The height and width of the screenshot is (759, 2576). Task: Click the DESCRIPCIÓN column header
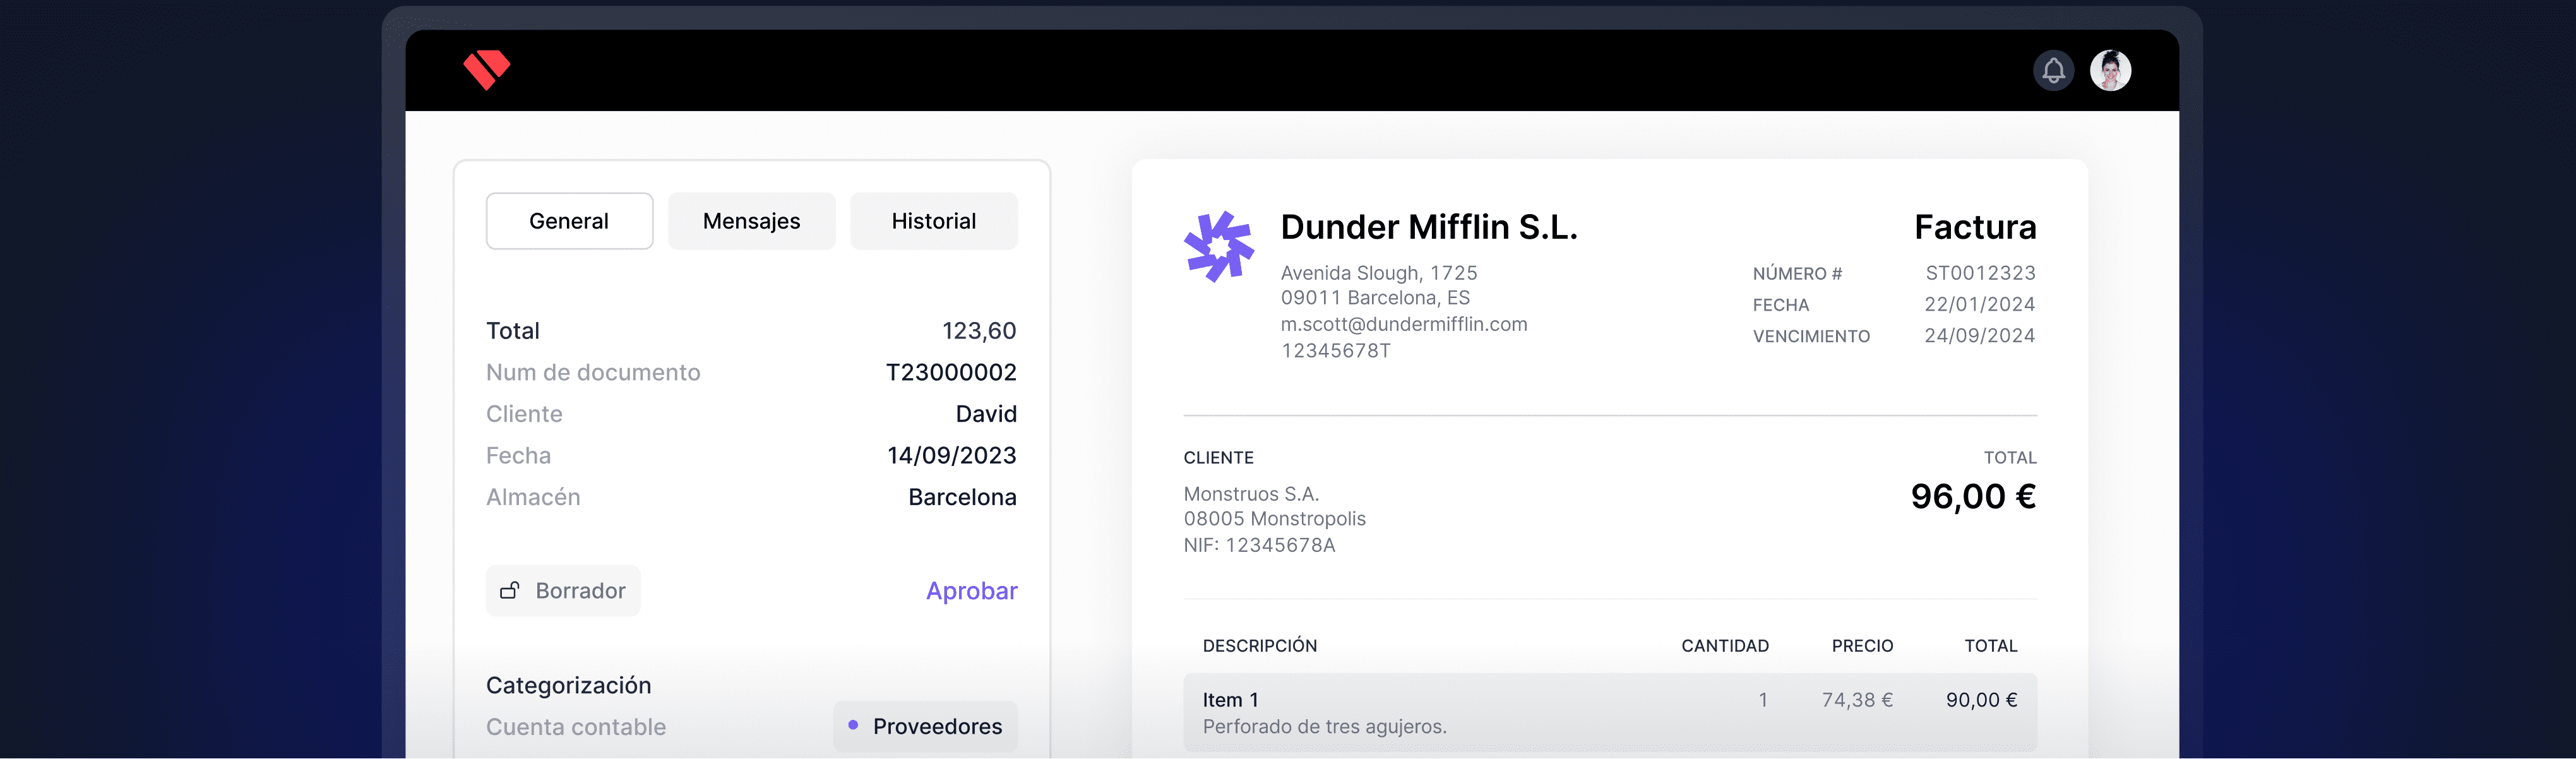pos(1259,646)
